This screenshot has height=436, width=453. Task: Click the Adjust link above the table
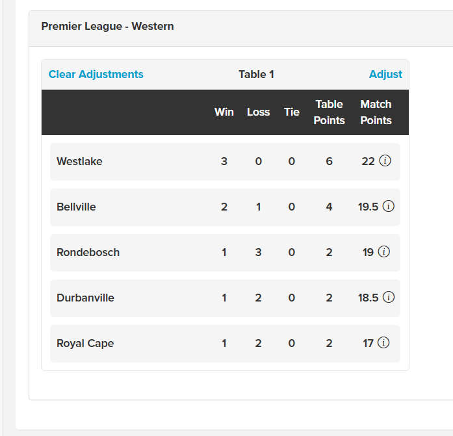385,74
